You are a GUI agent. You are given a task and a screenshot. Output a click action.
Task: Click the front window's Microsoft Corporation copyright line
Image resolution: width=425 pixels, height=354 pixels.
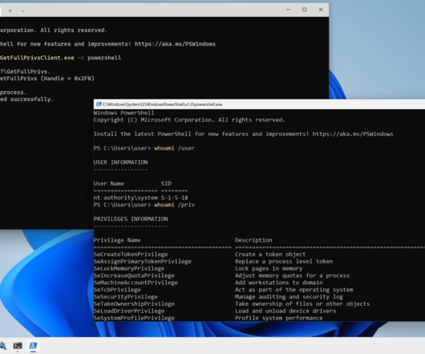[x=189, y=120]
